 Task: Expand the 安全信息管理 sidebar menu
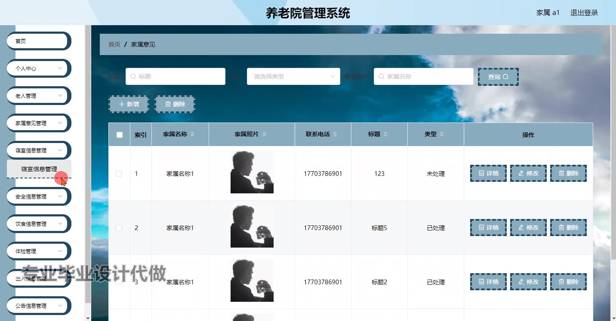38,196
